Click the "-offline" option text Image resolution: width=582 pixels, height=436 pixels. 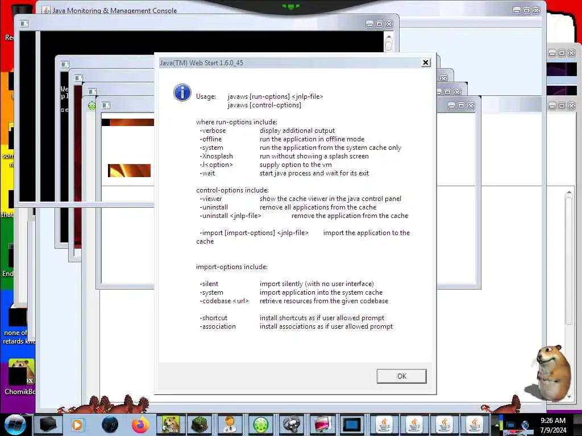(210, 139)
